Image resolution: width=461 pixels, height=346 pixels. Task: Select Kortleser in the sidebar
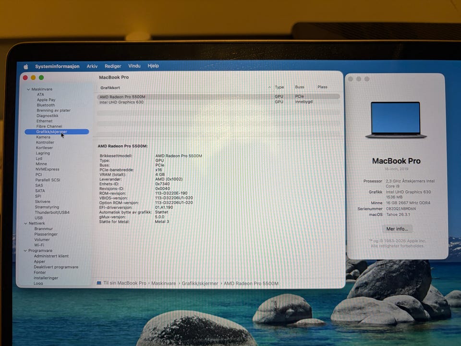click(44, 148)
